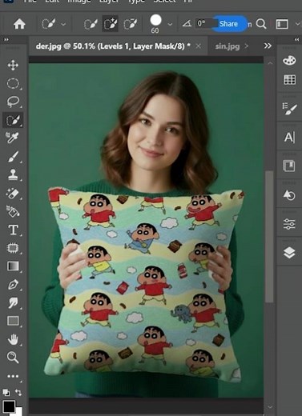302x416 pixels.
Task: Expand the workspace switcher dropdown arrow
Action: coord(298,24)
